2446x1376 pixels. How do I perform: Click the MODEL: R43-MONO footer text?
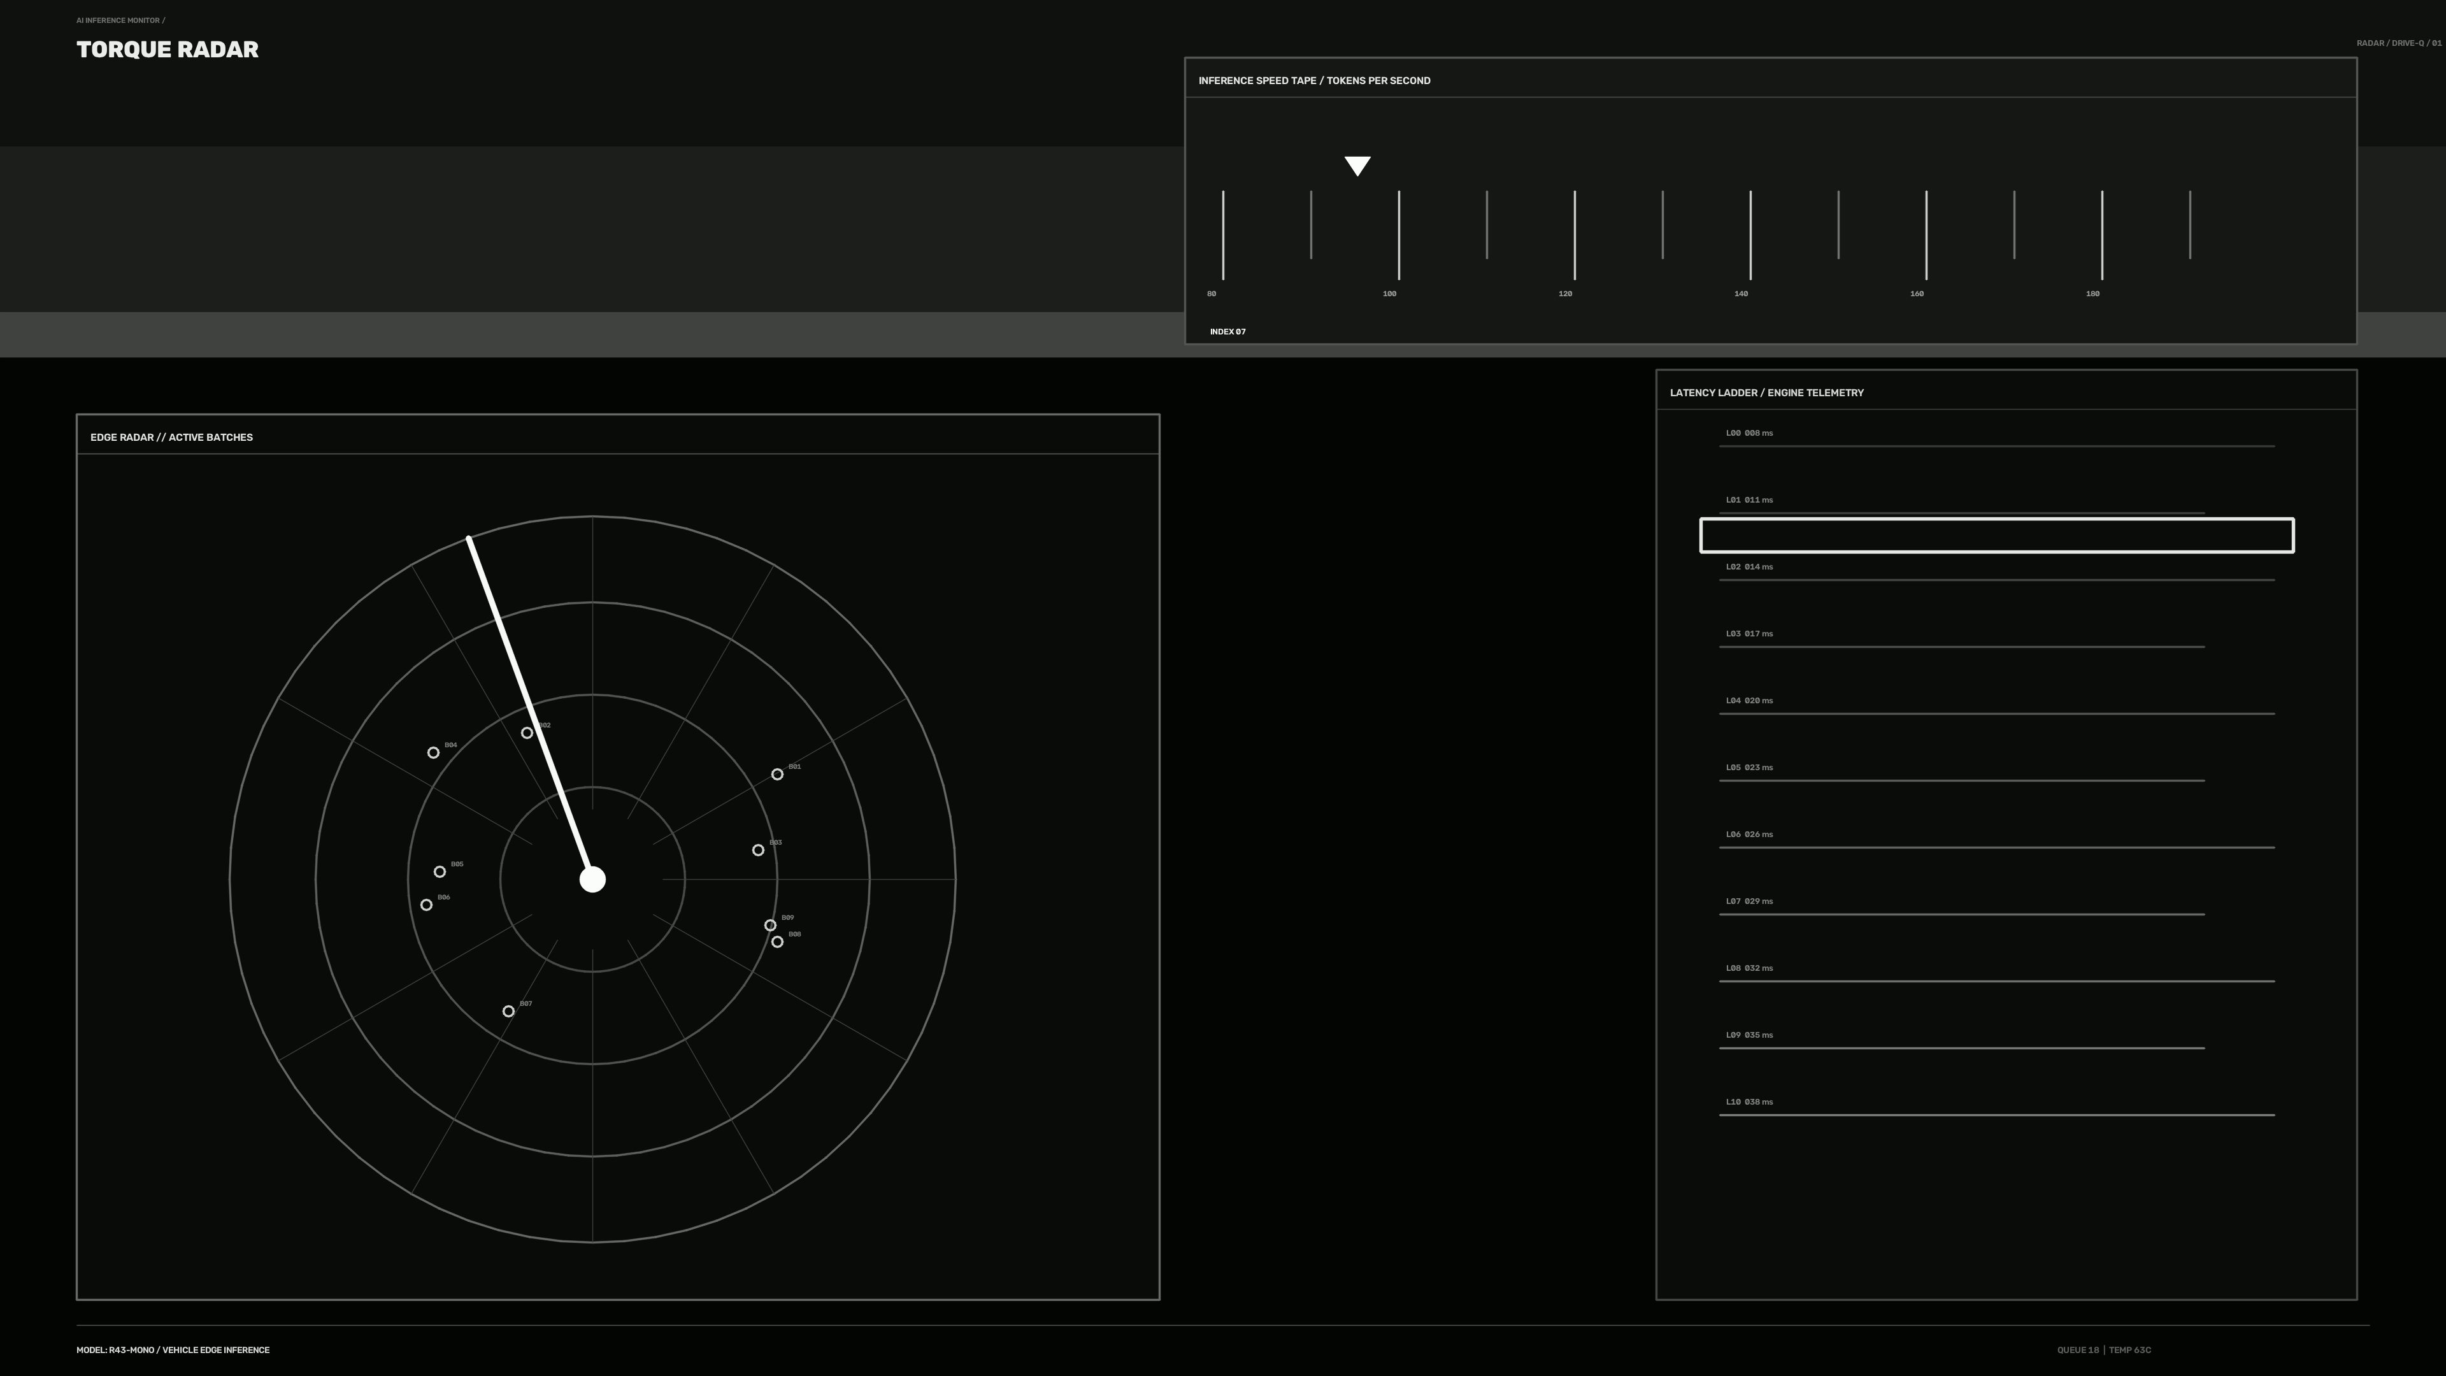tap(173, 1349)
